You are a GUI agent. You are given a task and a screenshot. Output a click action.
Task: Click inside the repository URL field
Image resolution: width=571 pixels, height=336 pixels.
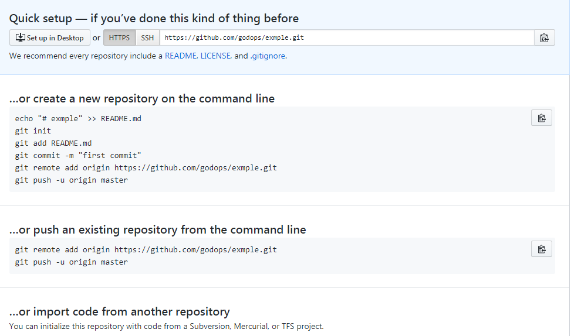[347, 38]
